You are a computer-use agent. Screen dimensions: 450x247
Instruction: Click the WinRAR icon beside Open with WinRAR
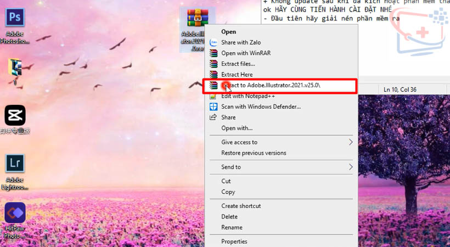213,53
